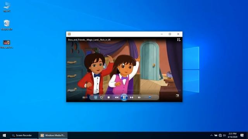Click the rewind button in the player
The height and width of the screenshot is (139, 248).
point(117,97)
